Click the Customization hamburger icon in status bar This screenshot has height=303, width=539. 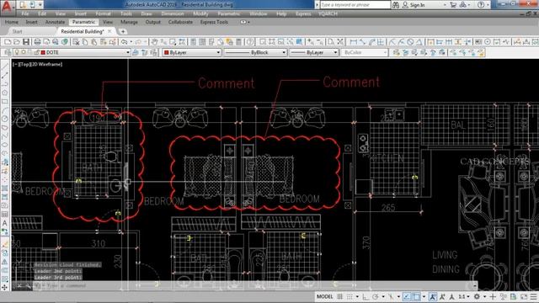533,296
